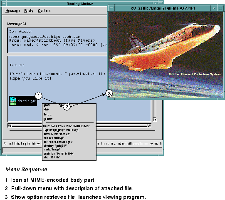Click the vertical scrollbar down arrow
Viewport: 225px width, 200px height.
coord(155,120)
